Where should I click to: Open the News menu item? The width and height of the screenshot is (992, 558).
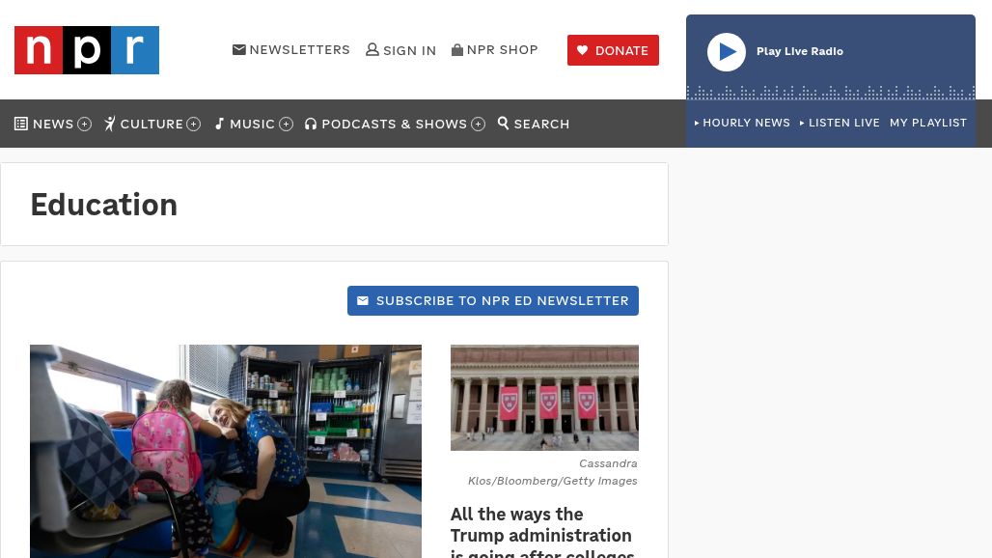click(x=53, y=124)
